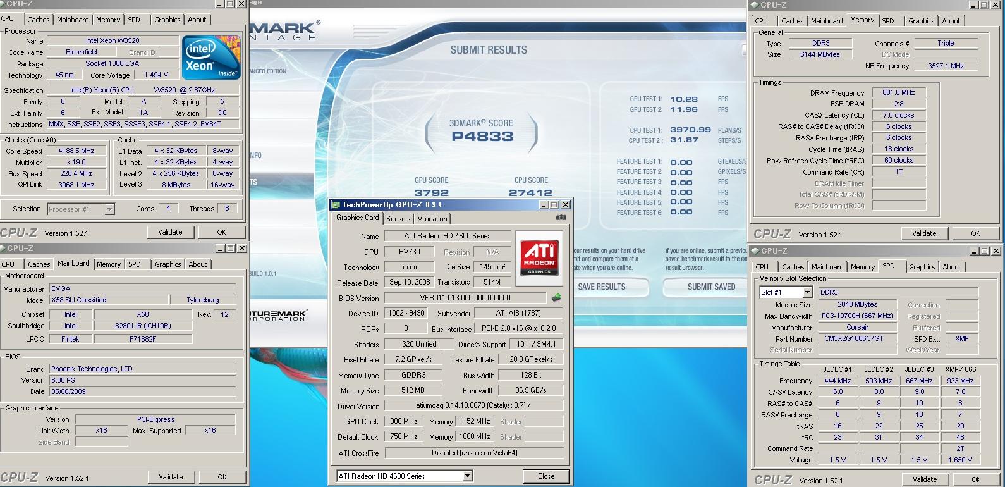Click the 82801JR (ICH10R) southbridge field
1005x487 pixels.
coord(143,326)
